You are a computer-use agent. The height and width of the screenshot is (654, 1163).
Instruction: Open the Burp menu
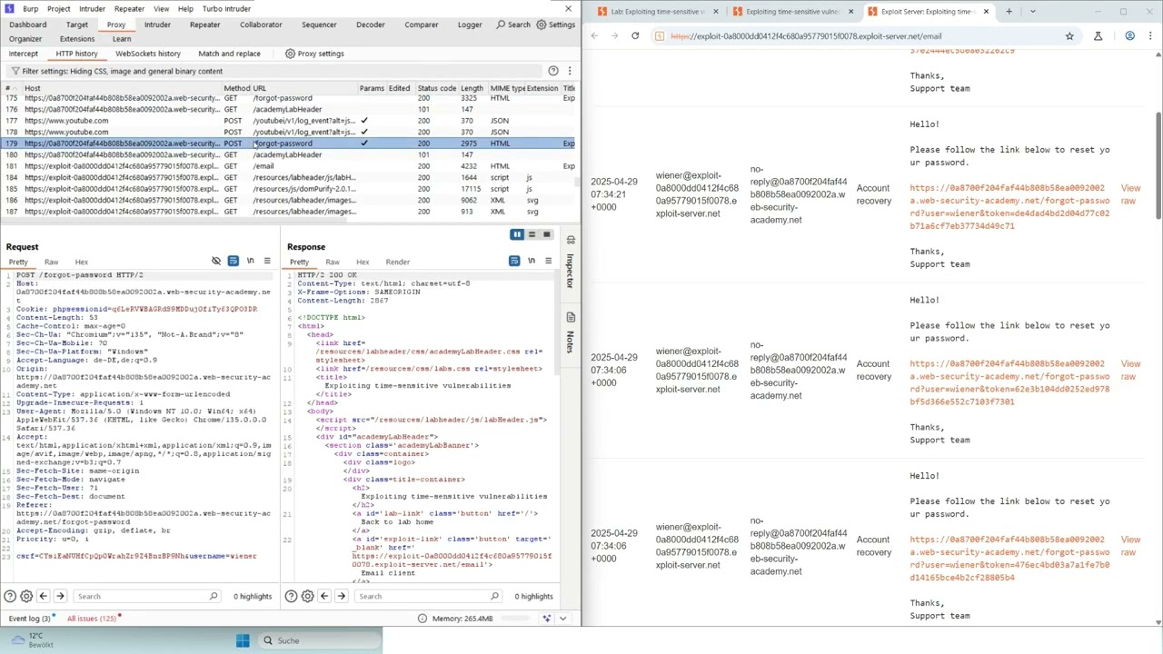click(30, 9)
